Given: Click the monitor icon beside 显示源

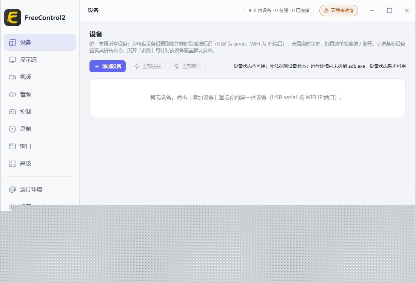Looking at the screenshot, I should pos(12,60).
